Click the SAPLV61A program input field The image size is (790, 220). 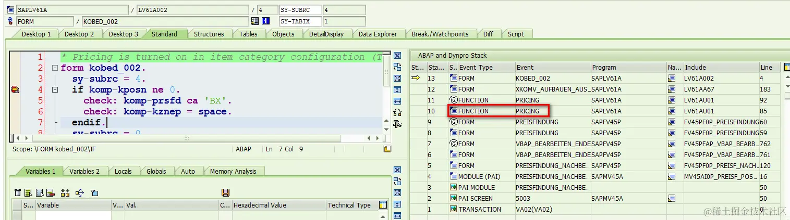[71, 10]
